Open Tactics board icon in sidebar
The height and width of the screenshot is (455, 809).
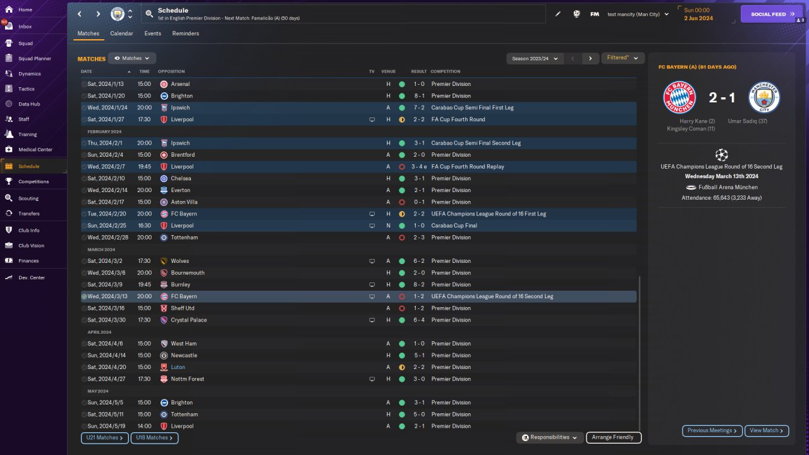pos(9,89)
